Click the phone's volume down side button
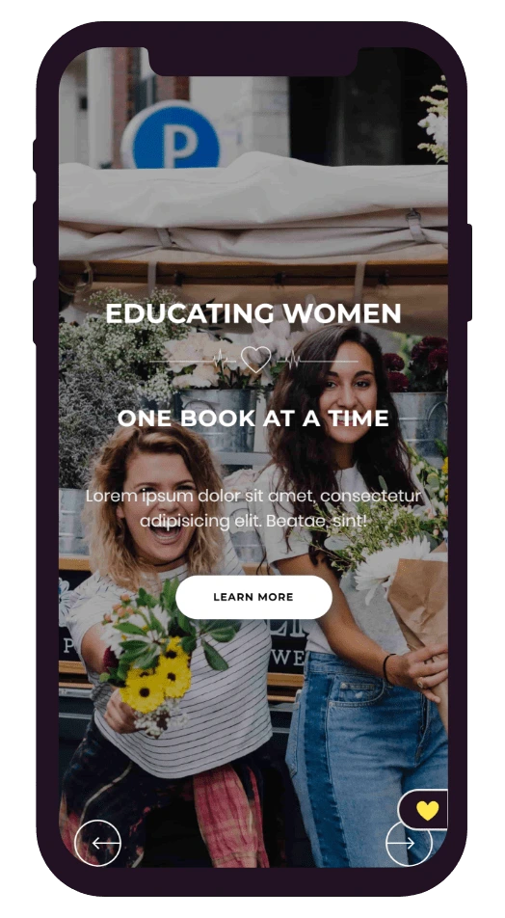505x918 pixels. (x=36, y=312)
